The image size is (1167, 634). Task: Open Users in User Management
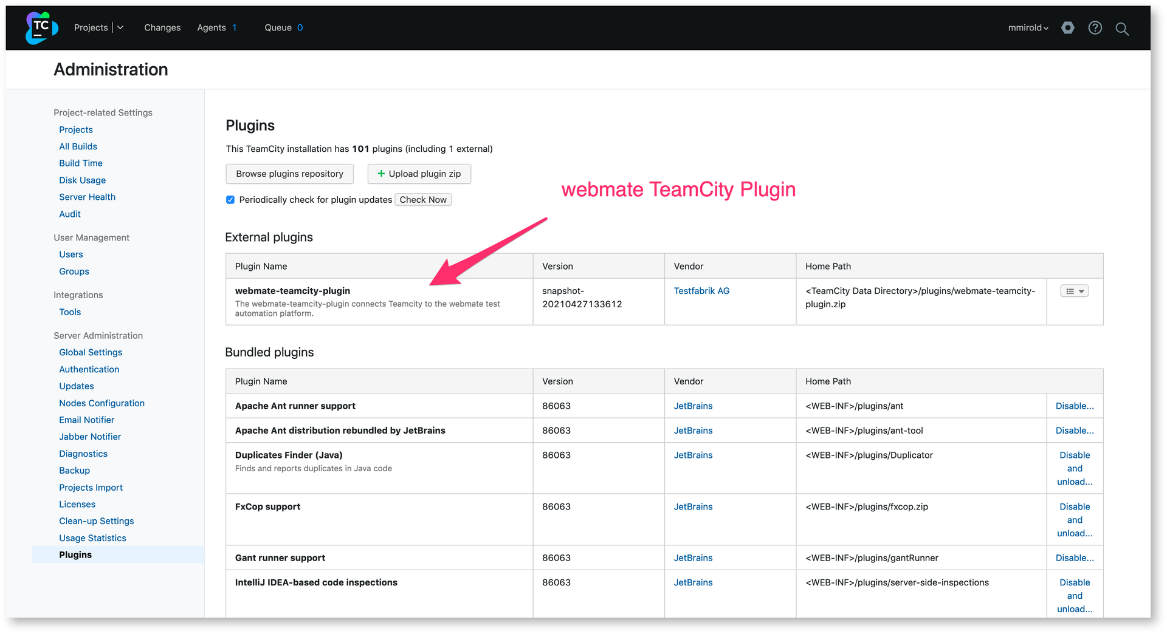point(71,255)
